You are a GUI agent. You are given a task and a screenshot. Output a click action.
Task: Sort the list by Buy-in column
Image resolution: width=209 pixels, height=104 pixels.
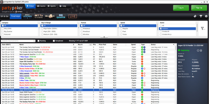point(80,45)
